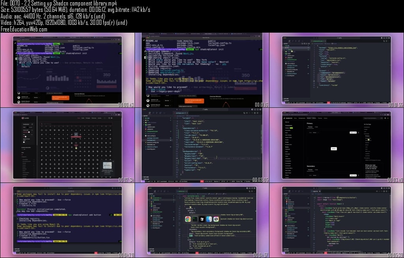Toggle primary sidebar icon in 00:03:05 editor title bar
404x258 pixels.
252,109
